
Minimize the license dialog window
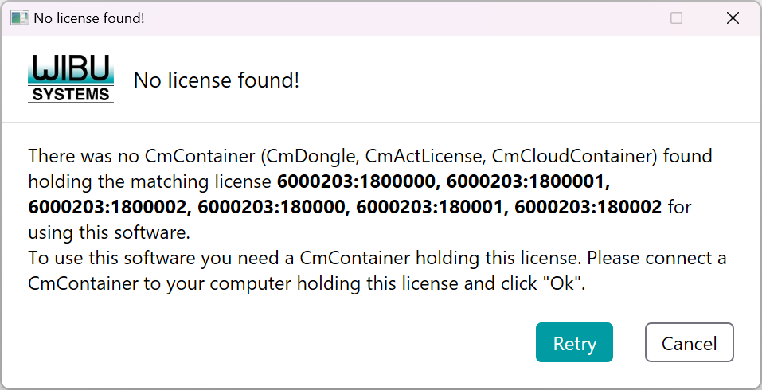coord(619,18)
